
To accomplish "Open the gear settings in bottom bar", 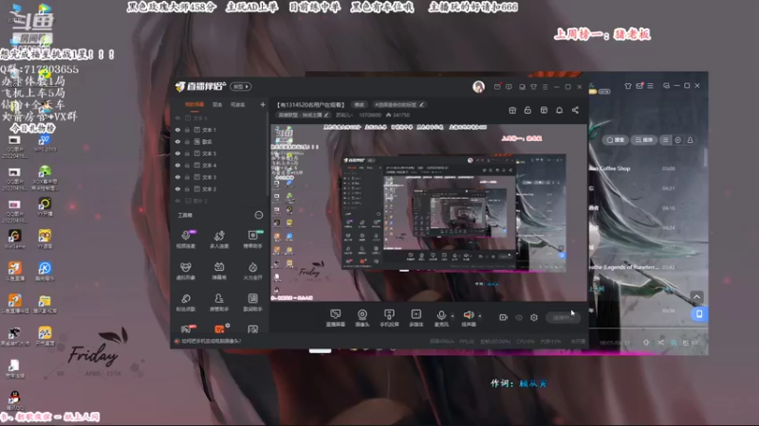I will click(534, 317).
